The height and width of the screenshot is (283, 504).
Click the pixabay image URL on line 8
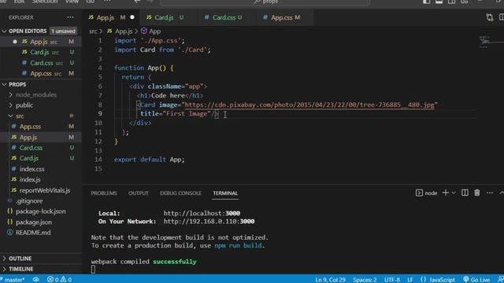[309, 105]
